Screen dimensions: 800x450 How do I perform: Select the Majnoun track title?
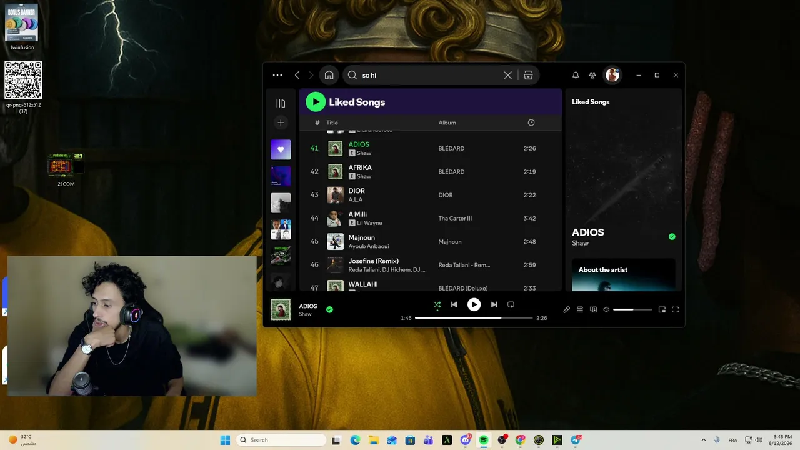click(361, 237)
